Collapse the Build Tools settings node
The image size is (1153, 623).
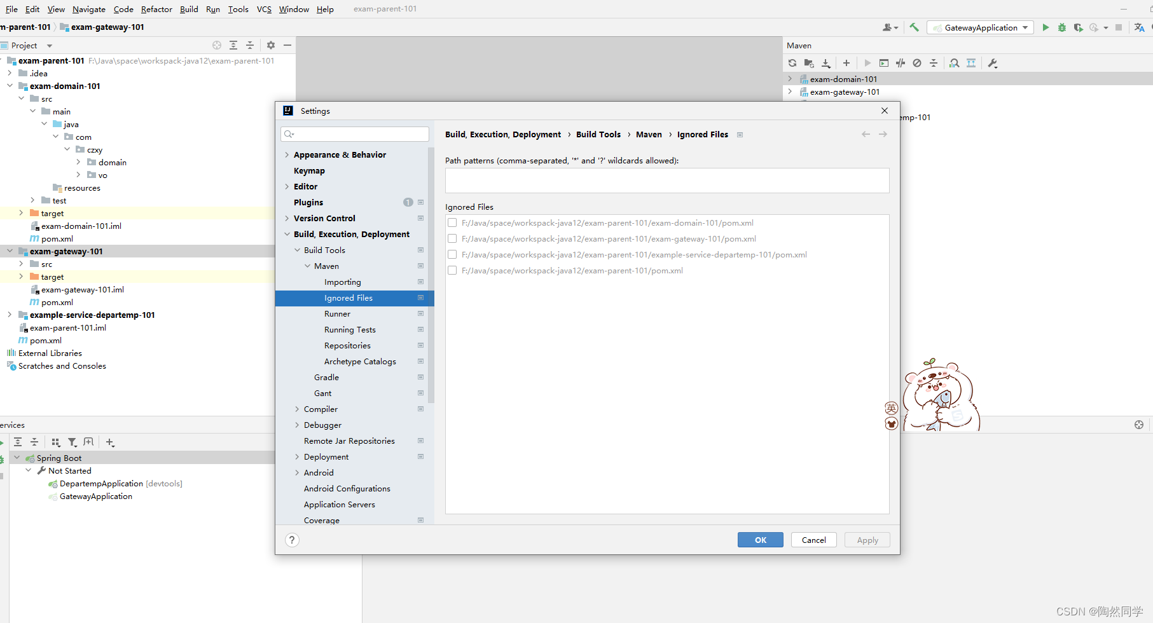(x=297, y=250)
